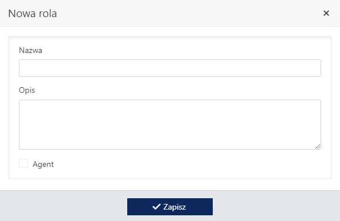This screenshot has width=340, height=221.
Task: Close the Nowa rola dialog
Action: pyautogui.click(x=326, y=13)
